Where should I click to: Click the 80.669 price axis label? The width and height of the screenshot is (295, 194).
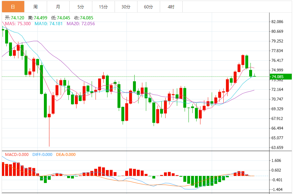tap(277, 31)
